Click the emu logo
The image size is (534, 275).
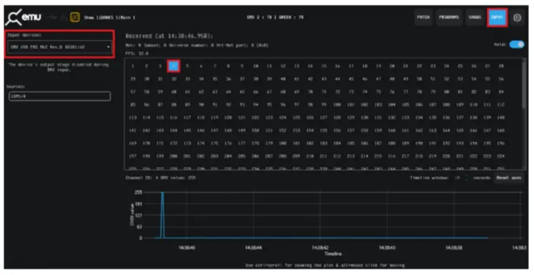coord(23,17)
